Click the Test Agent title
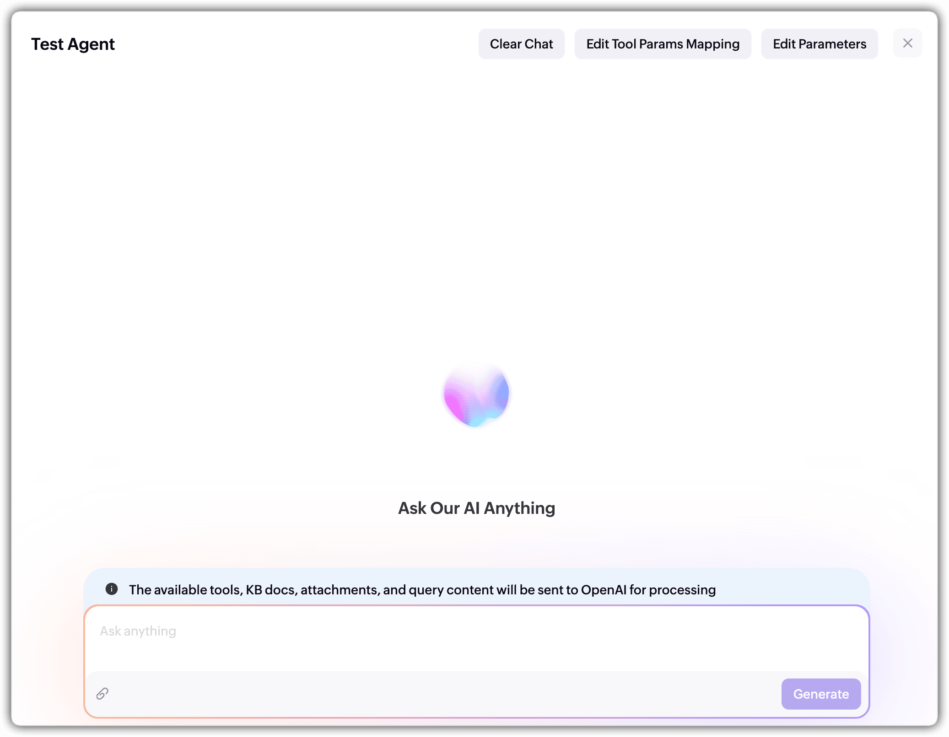 pos(73,44)
